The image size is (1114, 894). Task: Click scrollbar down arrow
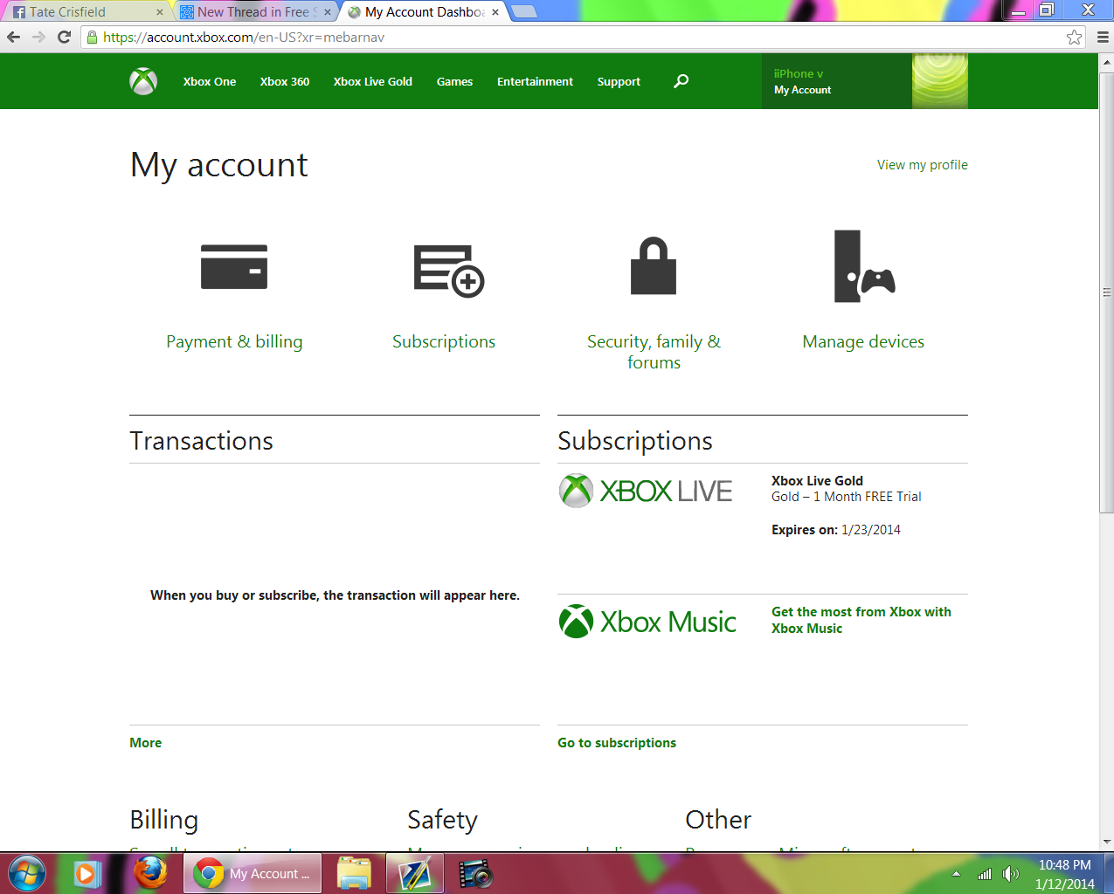click(x=1107, y=842)
